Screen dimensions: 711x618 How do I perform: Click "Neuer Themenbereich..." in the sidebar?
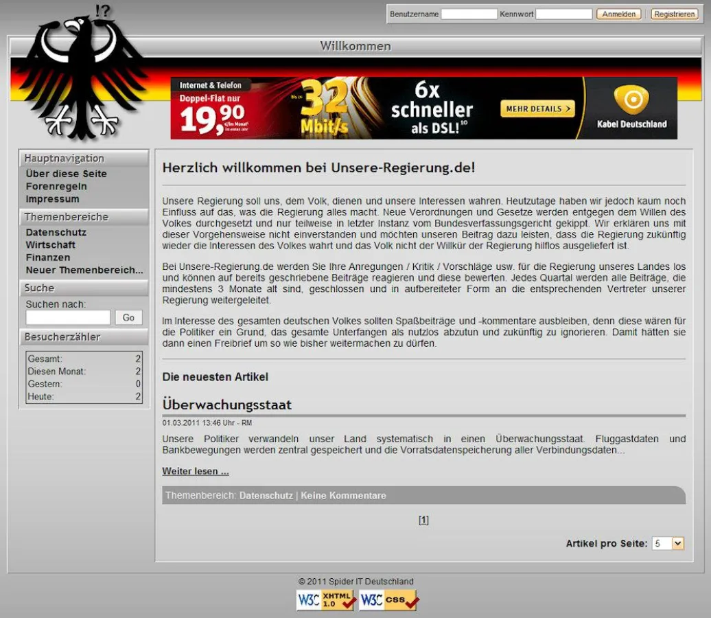[84, 270]
